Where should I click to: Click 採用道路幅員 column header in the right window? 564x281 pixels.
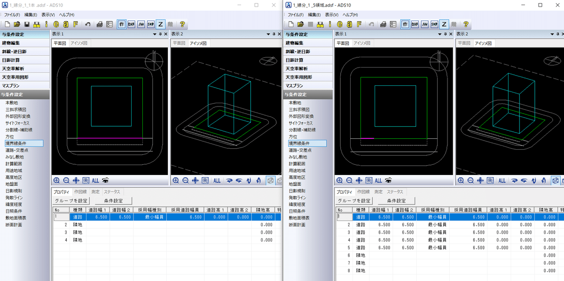pos(468,210)
